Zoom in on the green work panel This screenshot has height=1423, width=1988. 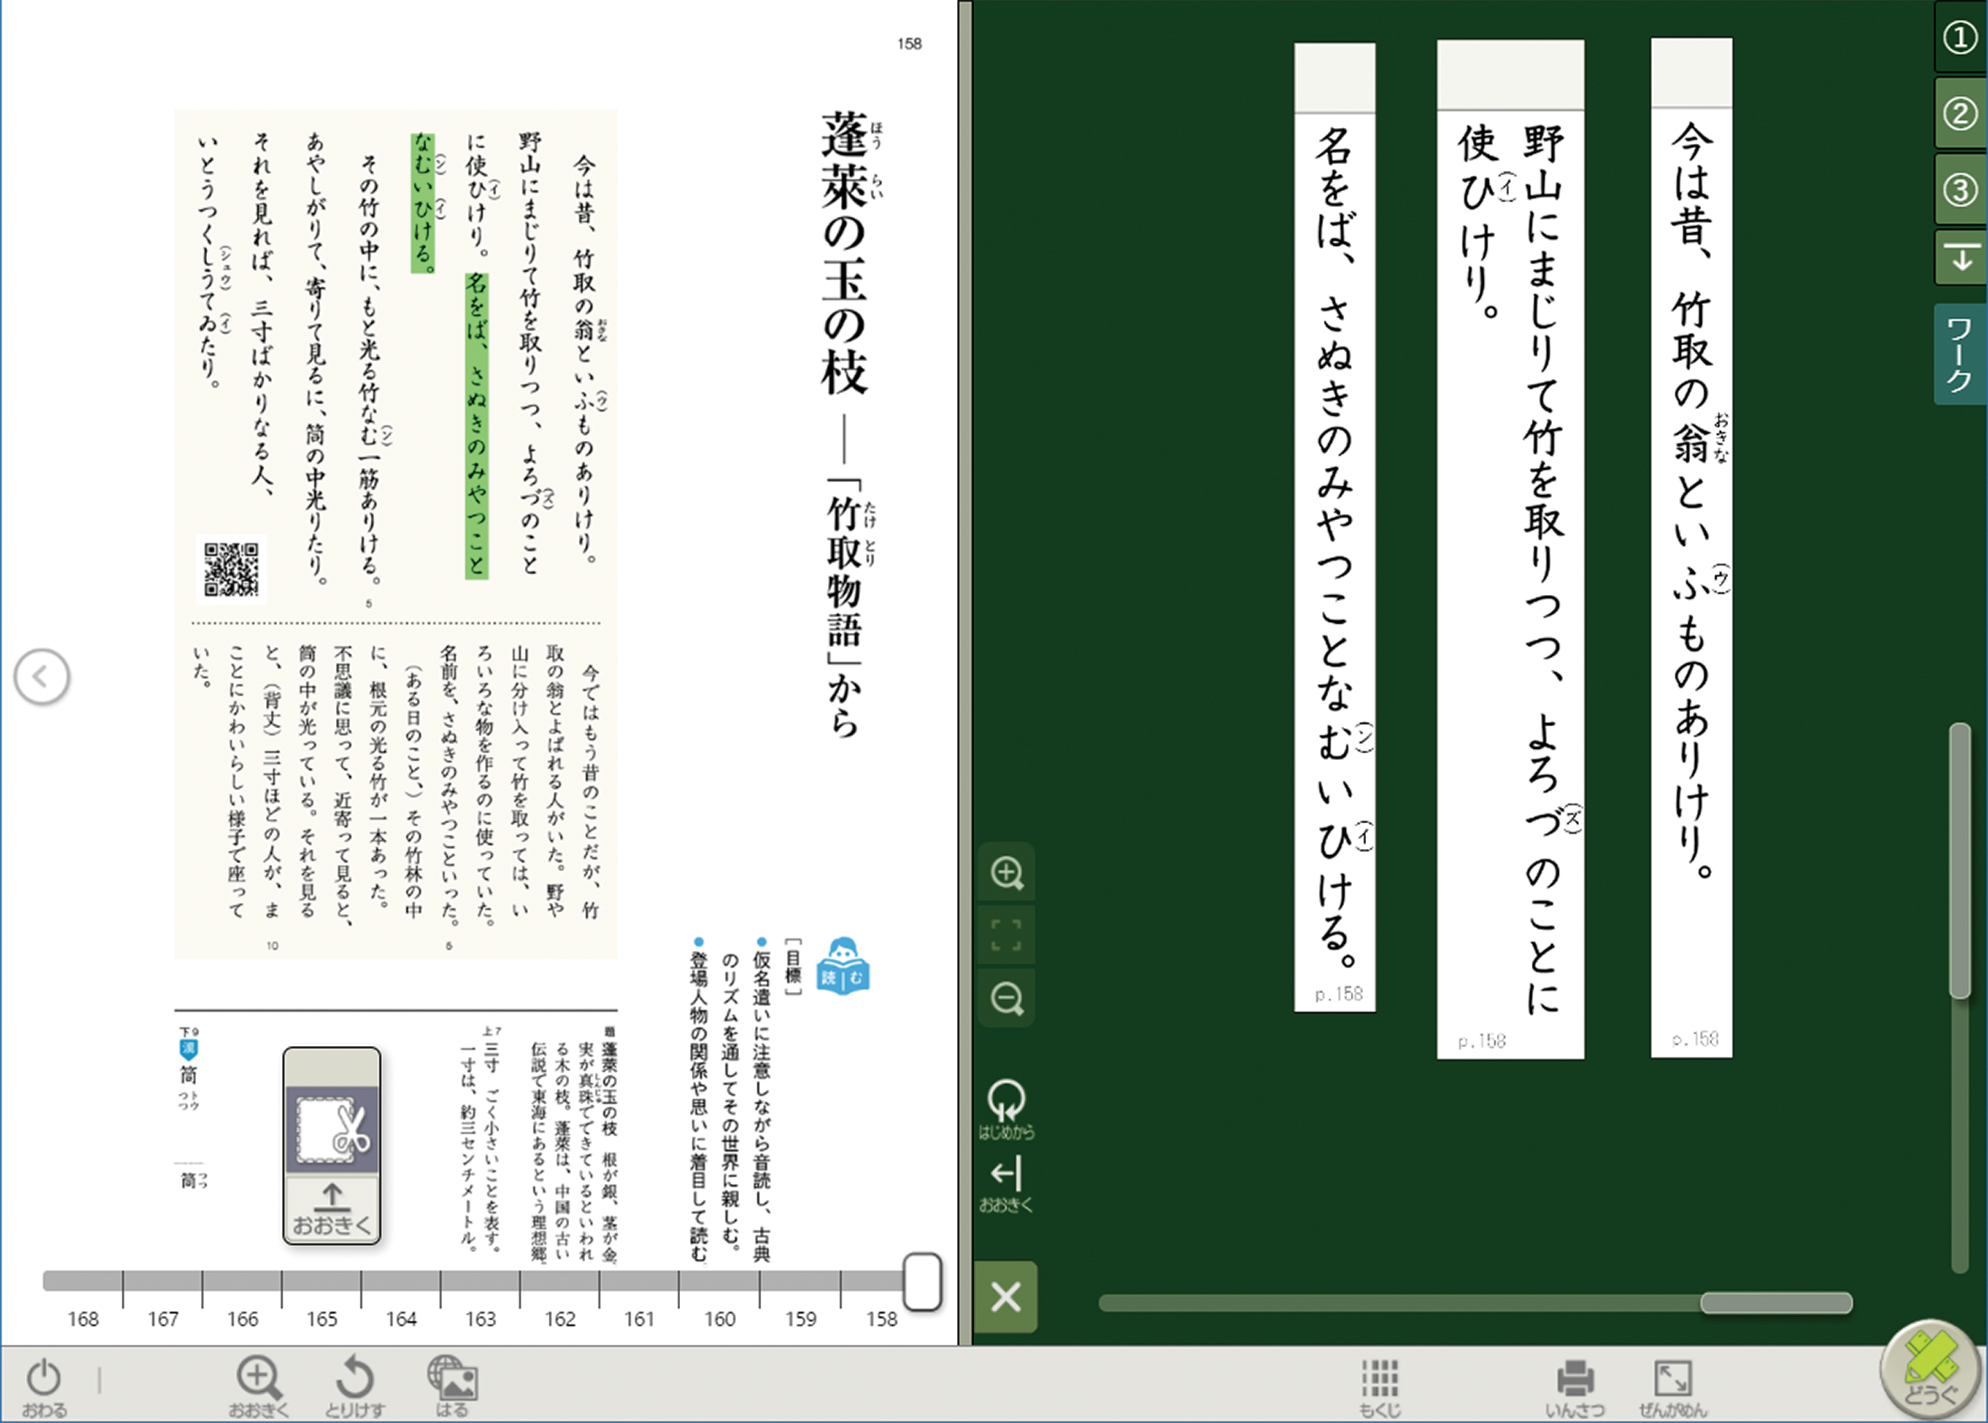(x=1007, y=873)
